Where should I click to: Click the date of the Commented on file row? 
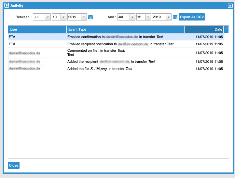(209, 53)
